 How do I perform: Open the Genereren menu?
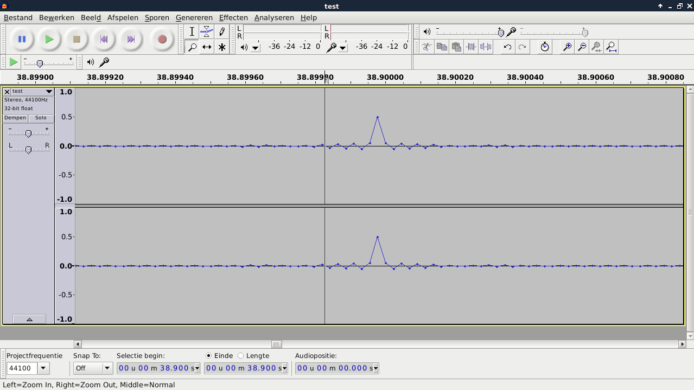(194, 17)
